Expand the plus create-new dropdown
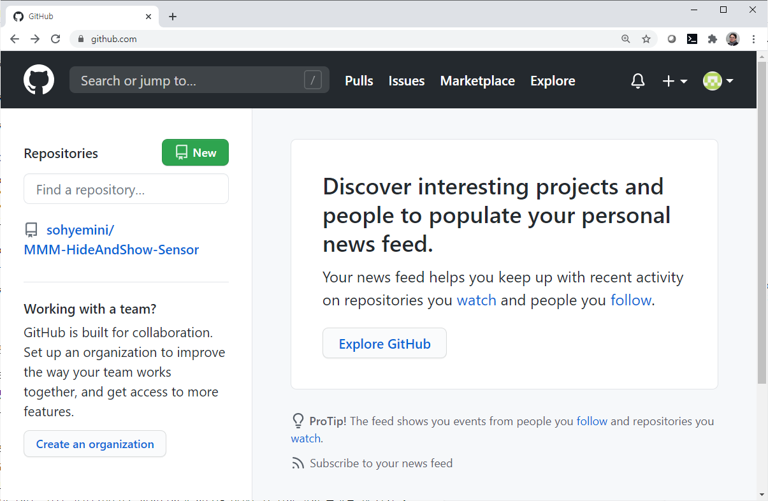Image resolution: width=768 pixels, height=501 pixels. click(675, 81)
